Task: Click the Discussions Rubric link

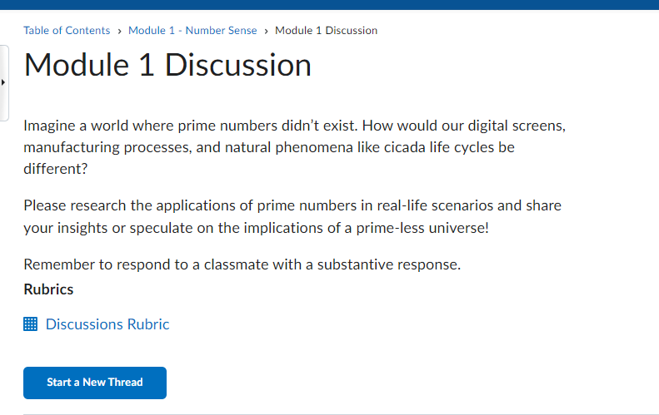Action: pos(107,324)
